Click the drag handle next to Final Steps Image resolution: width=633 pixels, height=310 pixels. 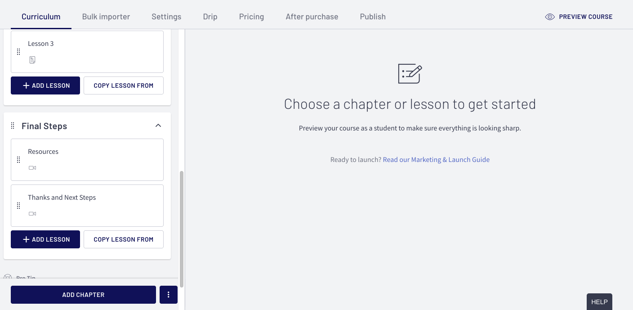coord(13,126)
